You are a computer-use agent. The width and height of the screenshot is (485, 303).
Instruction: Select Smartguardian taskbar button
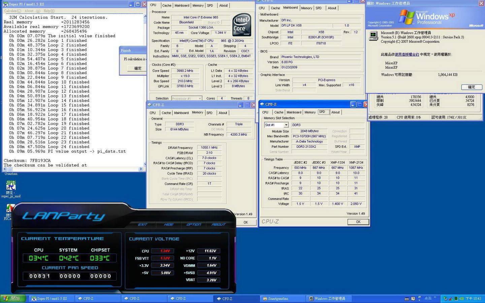tap(283, 299)
